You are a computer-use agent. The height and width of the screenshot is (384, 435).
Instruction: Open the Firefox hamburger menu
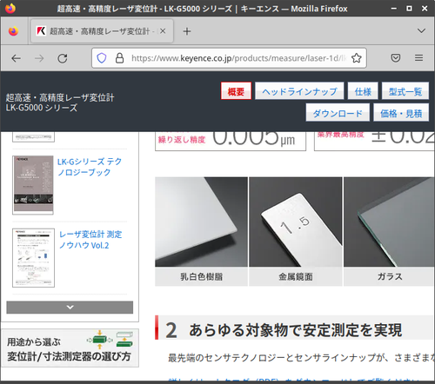(418, 58)
